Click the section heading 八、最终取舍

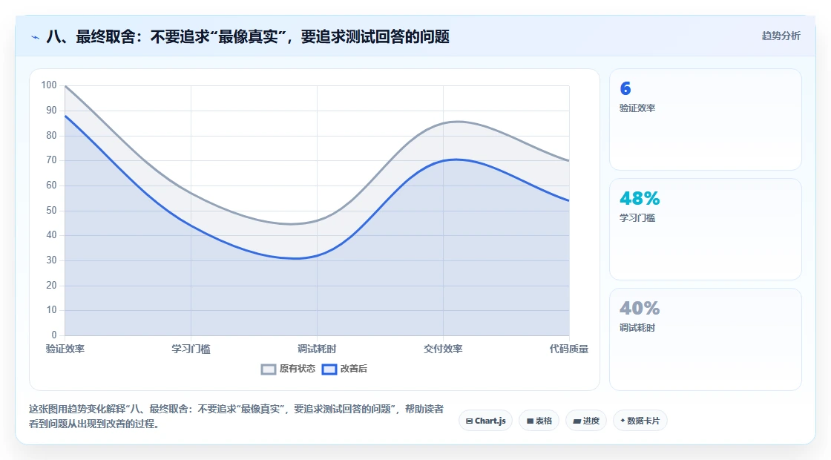pos(248,36)
